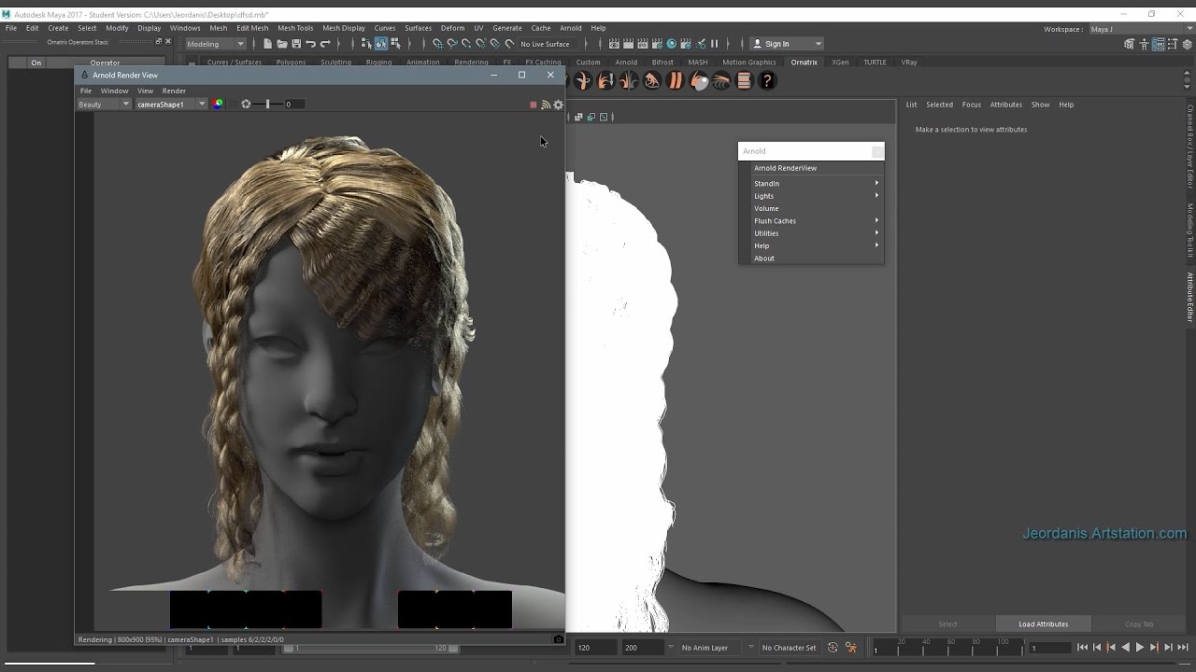Click the Load Attributes button
Image resolution: width=1196 pixels, height=672 pixels.
click(x=1043, y=623)
